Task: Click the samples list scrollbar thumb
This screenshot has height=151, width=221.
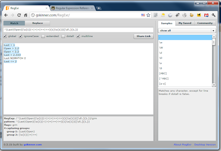Action: pos(214,42)
